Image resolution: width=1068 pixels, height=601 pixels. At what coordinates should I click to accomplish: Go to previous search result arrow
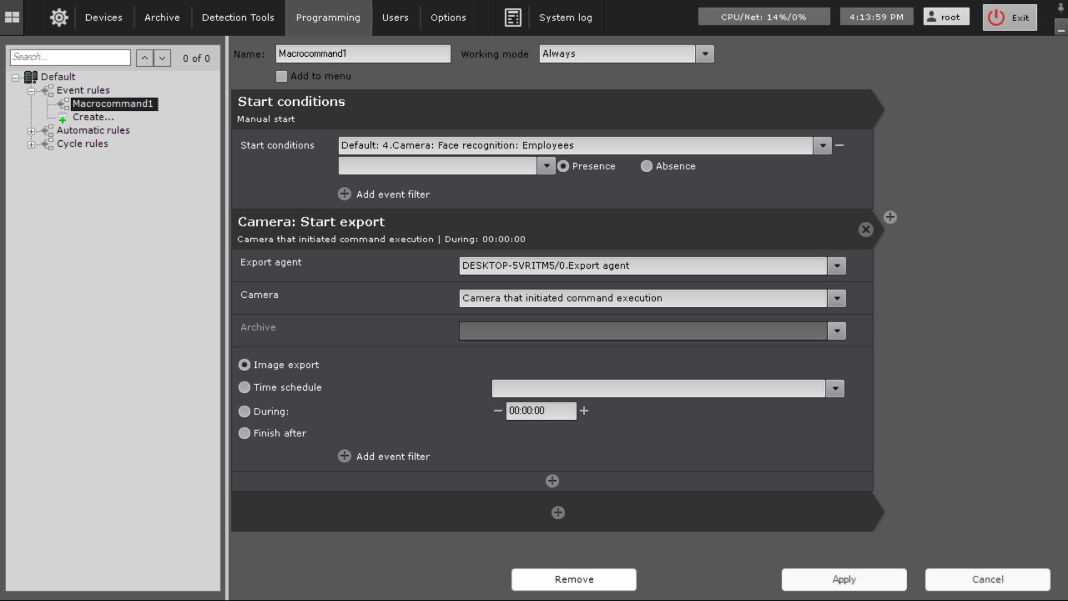145,58
